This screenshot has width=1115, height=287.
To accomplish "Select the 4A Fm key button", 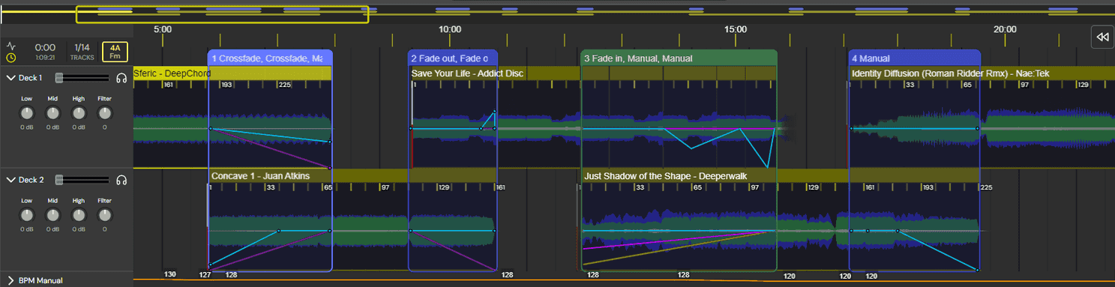I will coord(115,52).
